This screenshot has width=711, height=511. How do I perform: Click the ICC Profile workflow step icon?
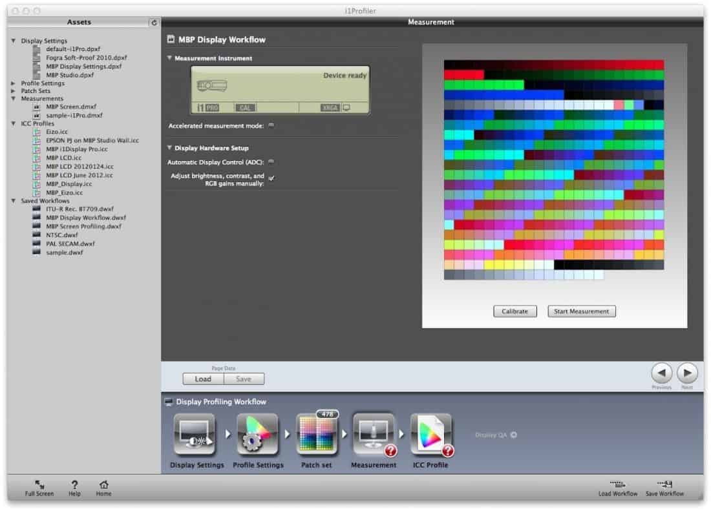(431, 435)
